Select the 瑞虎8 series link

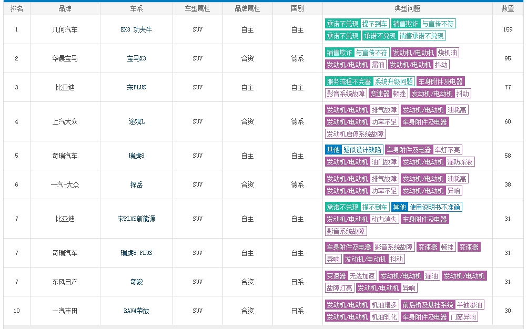point(136,156)
